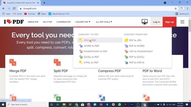Open the taskbar notification center

click(x=187, y=104)
